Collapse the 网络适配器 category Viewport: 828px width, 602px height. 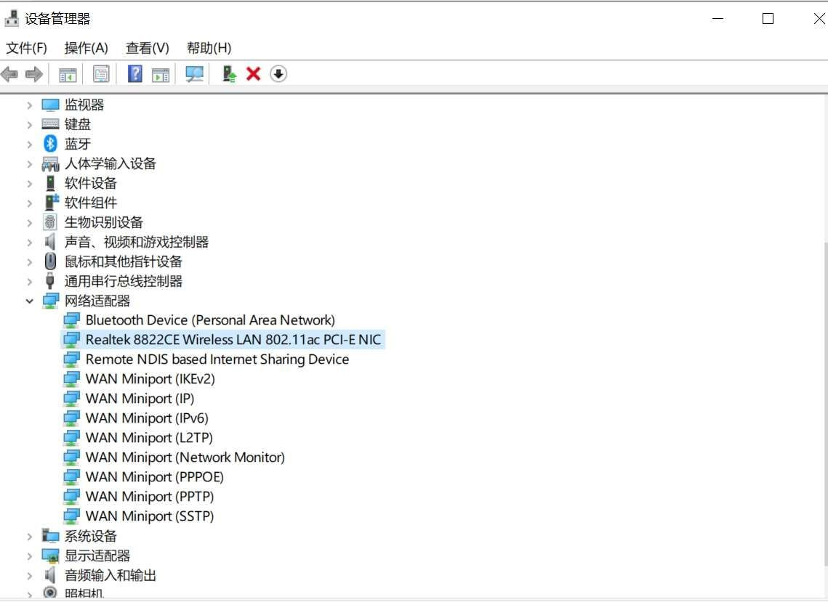pos(30,301)
